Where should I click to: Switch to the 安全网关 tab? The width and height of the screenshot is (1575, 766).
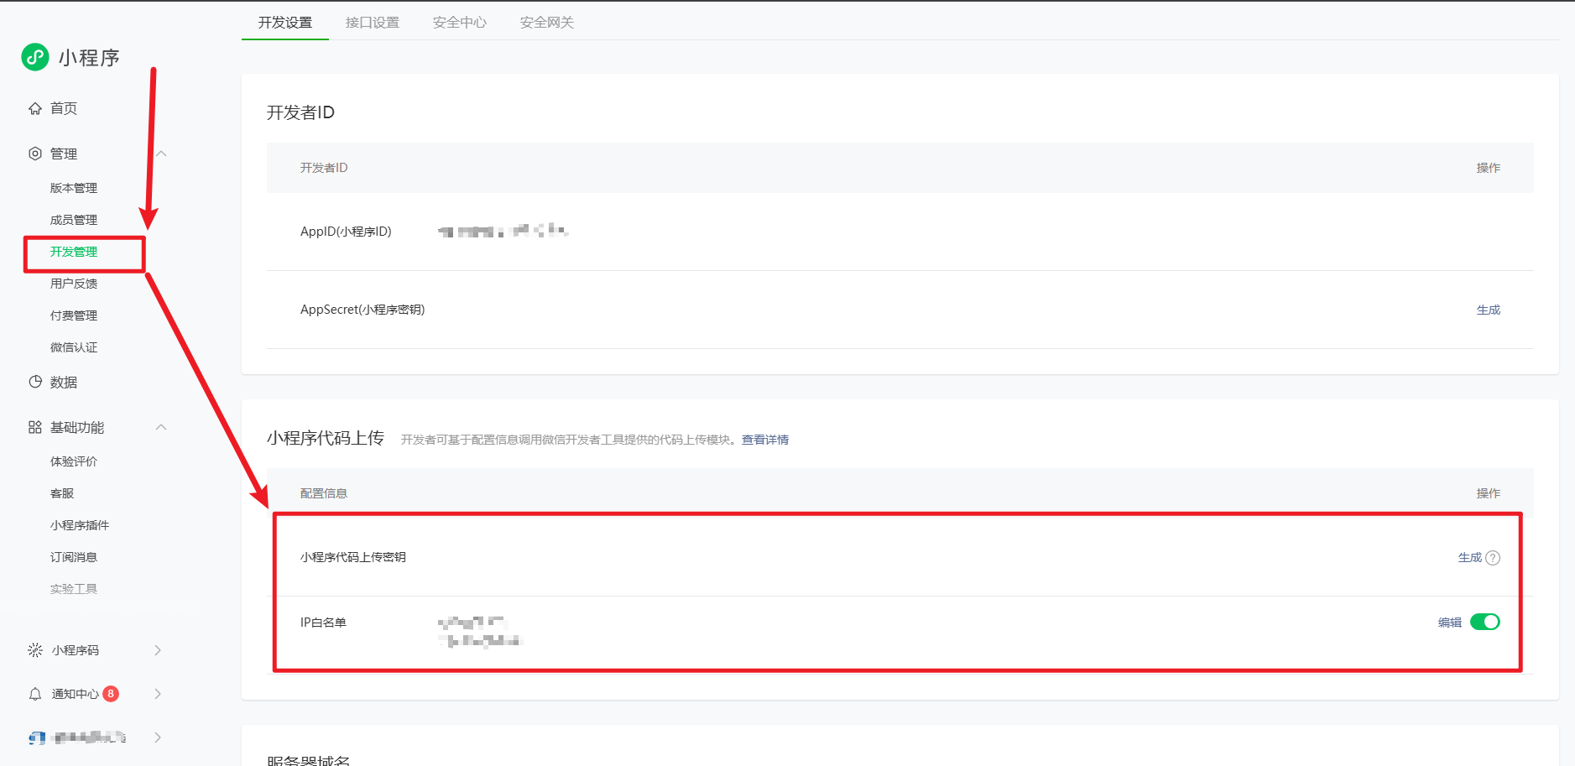click(x=547, y=23)
